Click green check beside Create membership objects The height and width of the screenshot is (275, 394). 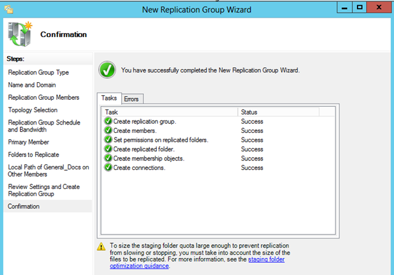(x=108, y=158)
